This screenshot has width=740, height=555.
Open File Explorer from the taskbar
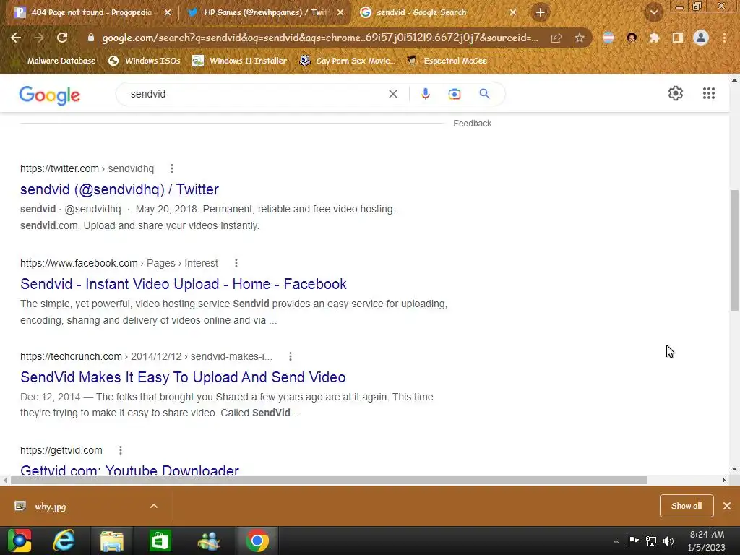coord(112,541)
